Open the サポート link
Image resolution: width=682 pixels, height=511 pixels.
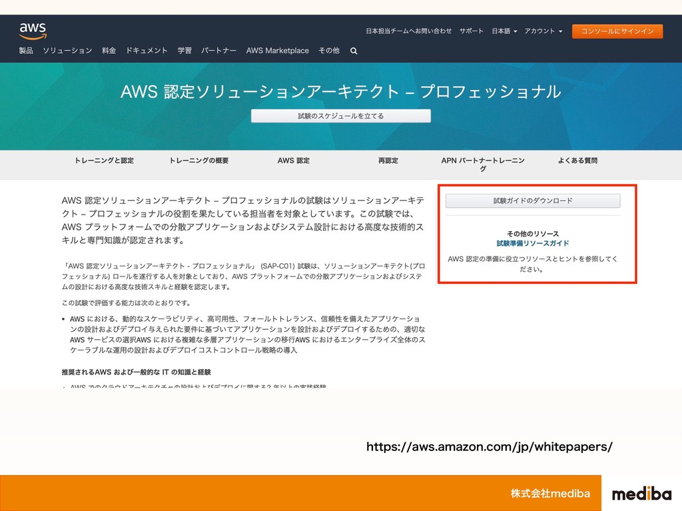(472, 31)
